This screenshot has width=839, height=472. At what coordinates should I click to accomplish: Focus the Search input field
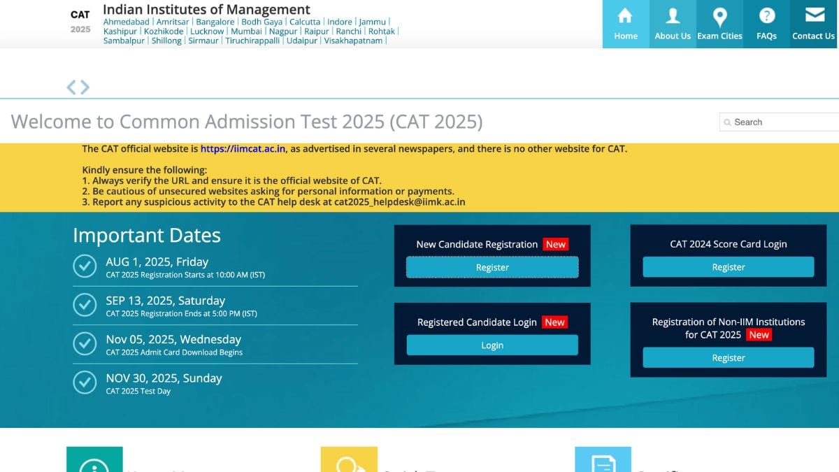(x=780, y=122)
